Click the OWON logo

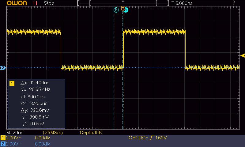pyautogui.click(x=15, y=3)
